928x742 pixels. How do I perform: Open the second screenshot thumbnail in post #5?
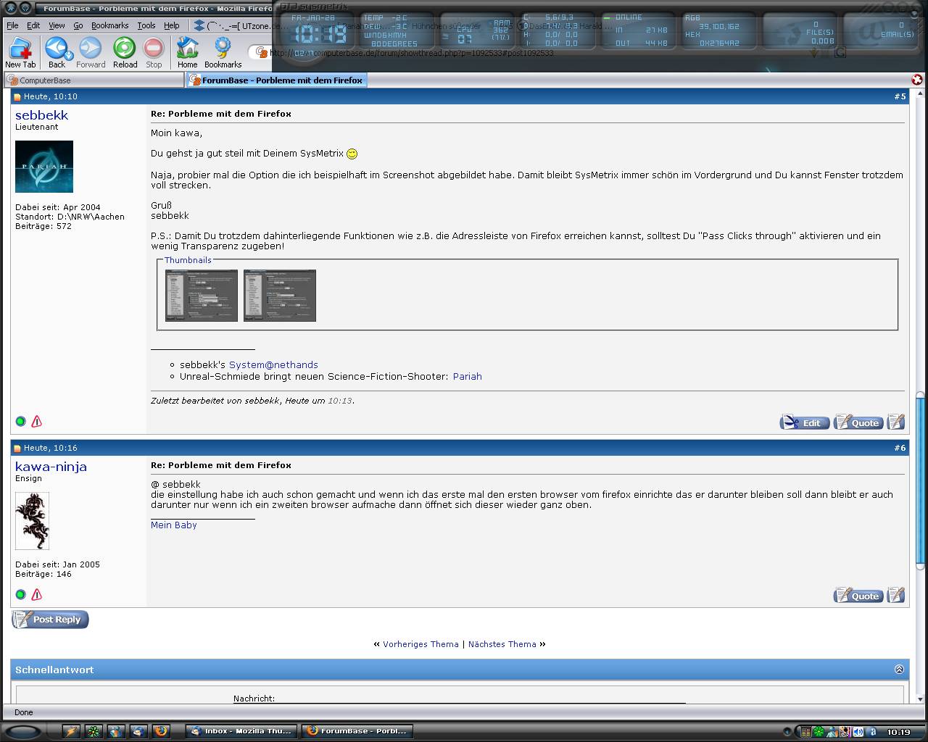pos(280,296)
